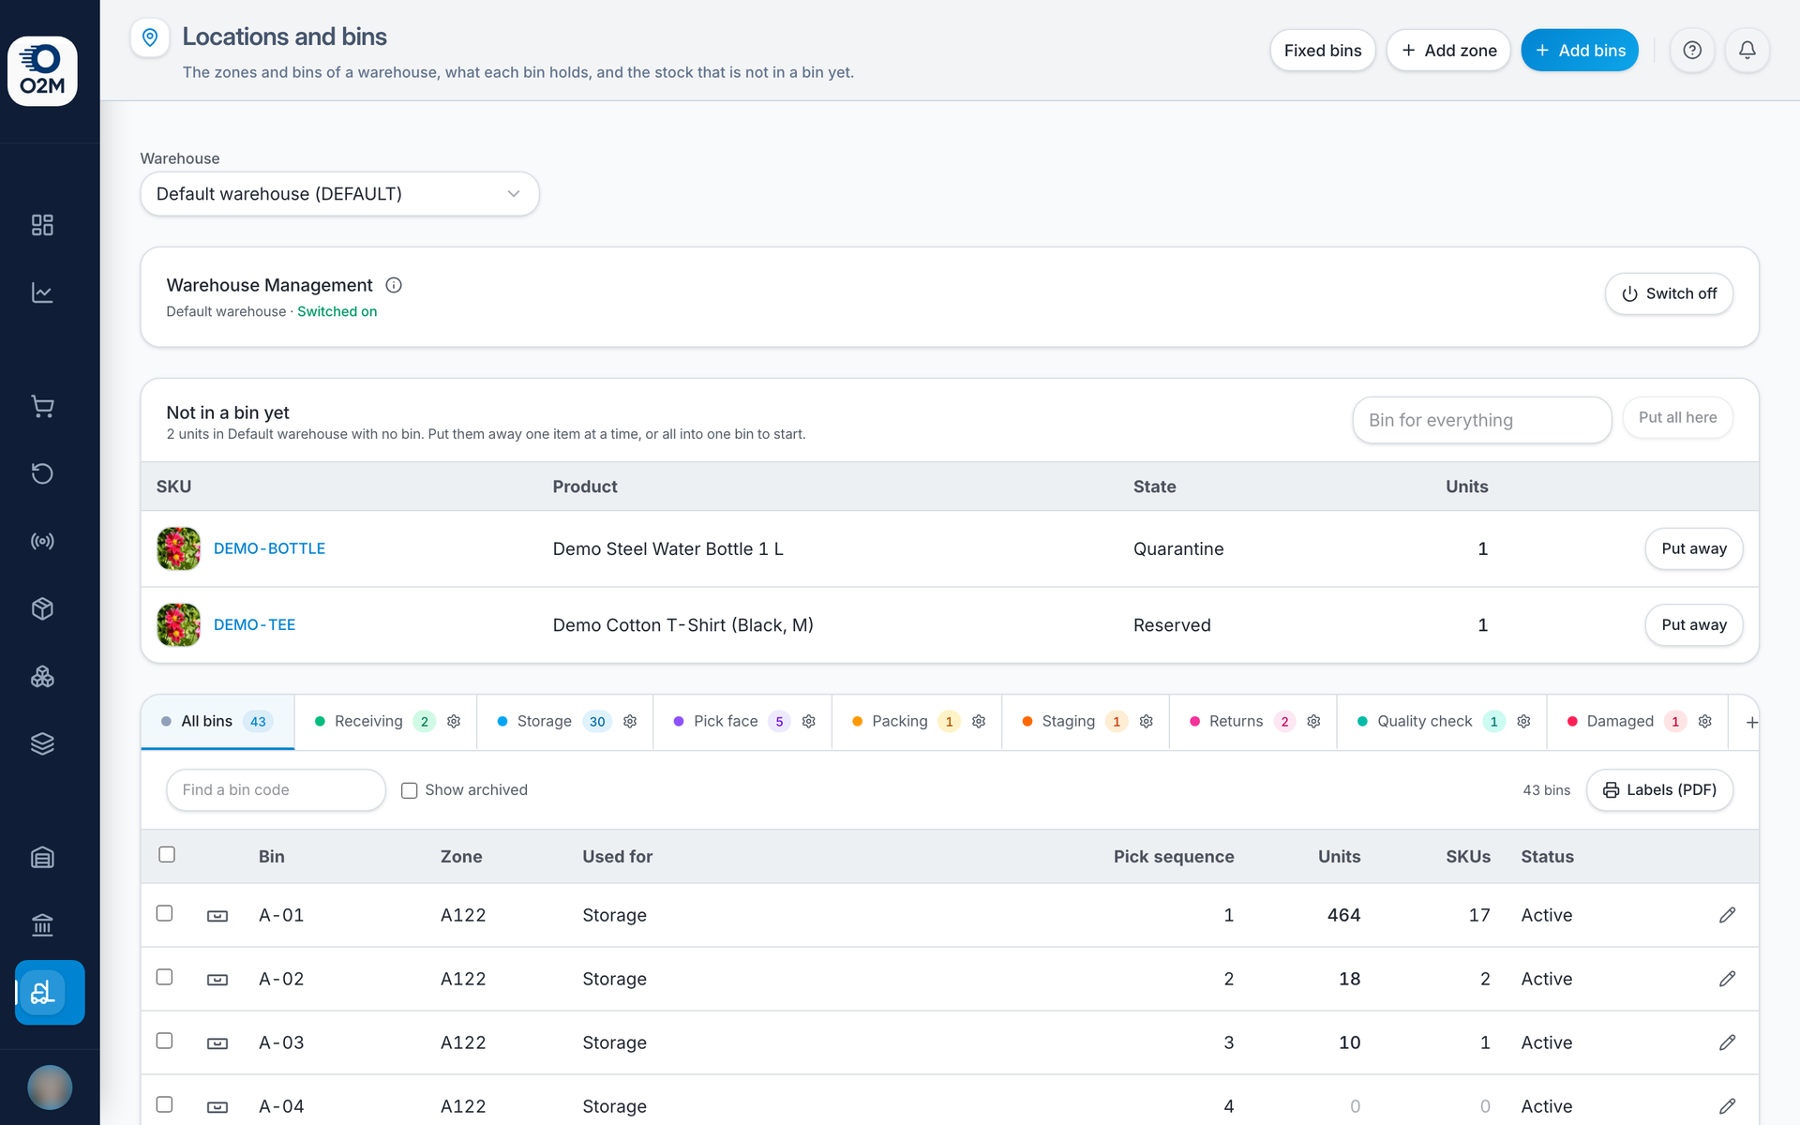Click the Labels (PDF) button

tap(1659, 790)
